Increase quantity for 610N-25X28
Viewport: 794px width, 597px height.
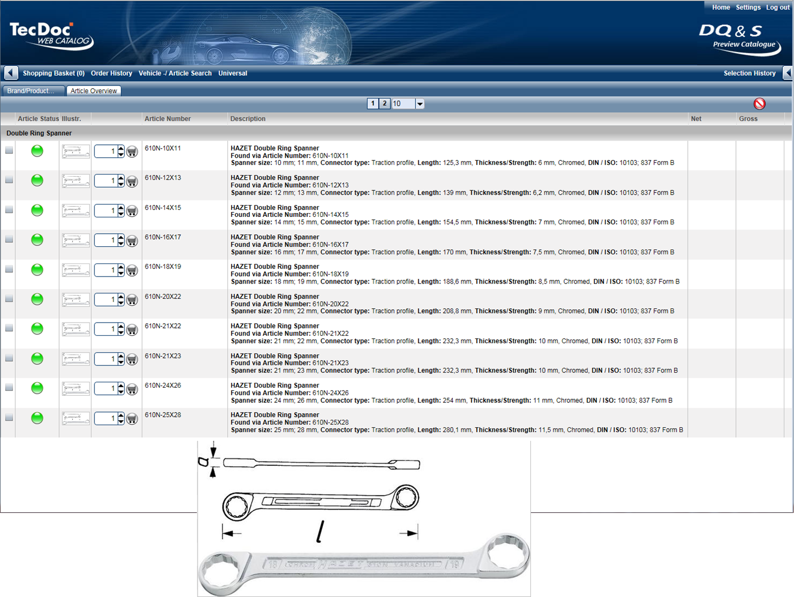121,415
